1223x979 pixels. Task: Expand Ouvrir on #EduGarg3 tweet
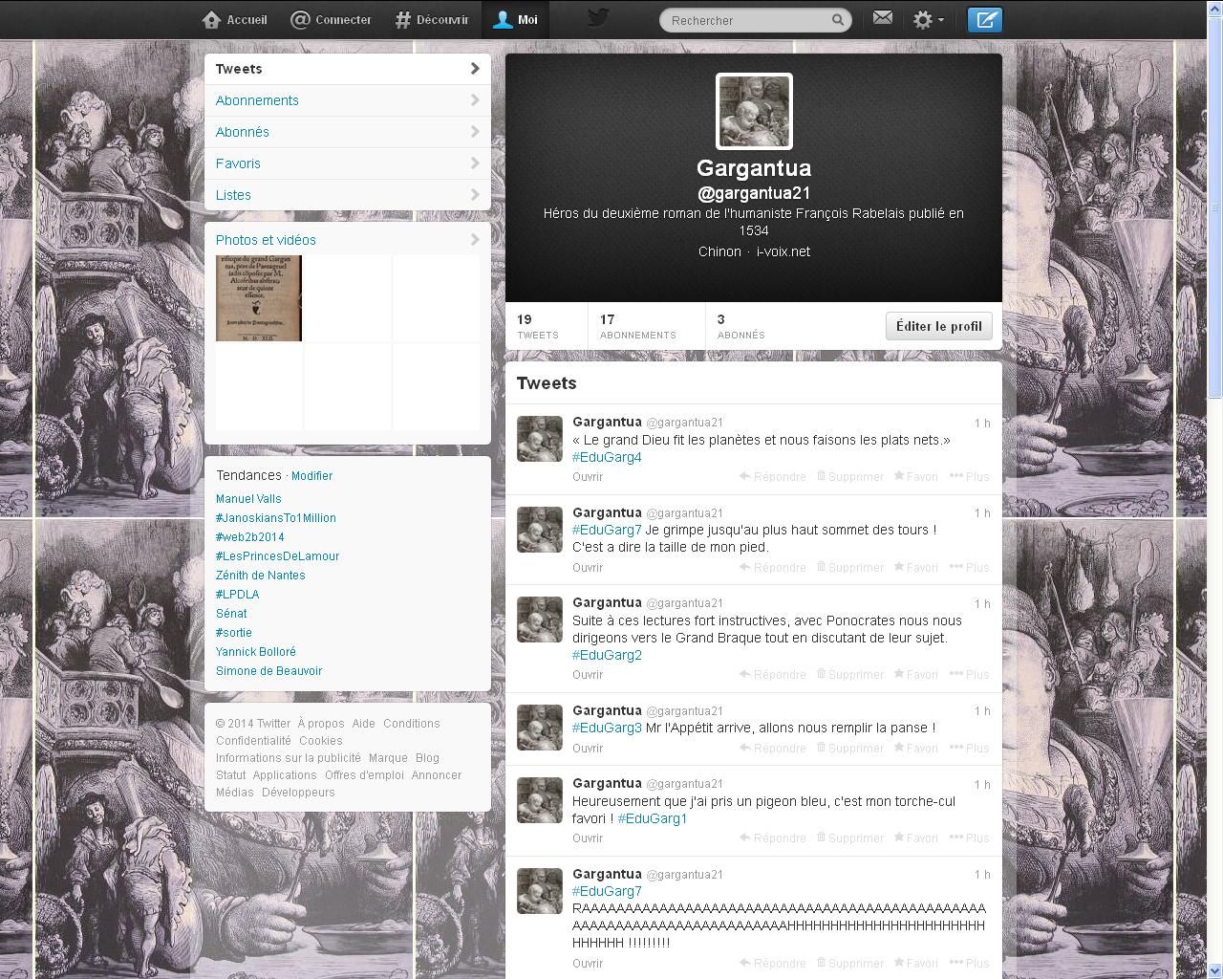coord(588,749)
